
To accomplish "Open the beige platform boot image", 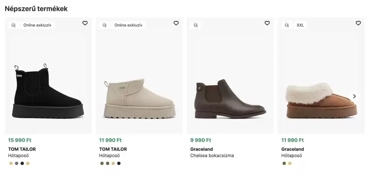I will (139, 98).
